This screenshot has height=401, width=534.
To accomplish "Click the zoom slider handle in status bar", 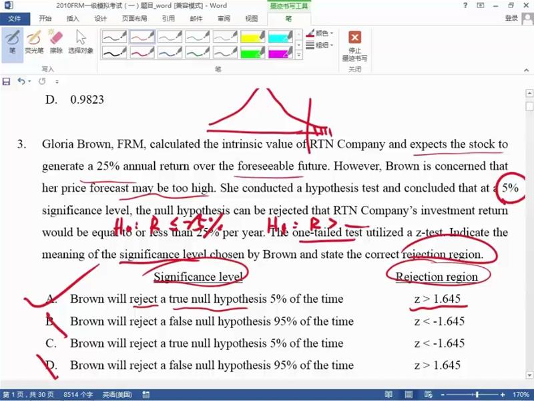I will [476, 395].
